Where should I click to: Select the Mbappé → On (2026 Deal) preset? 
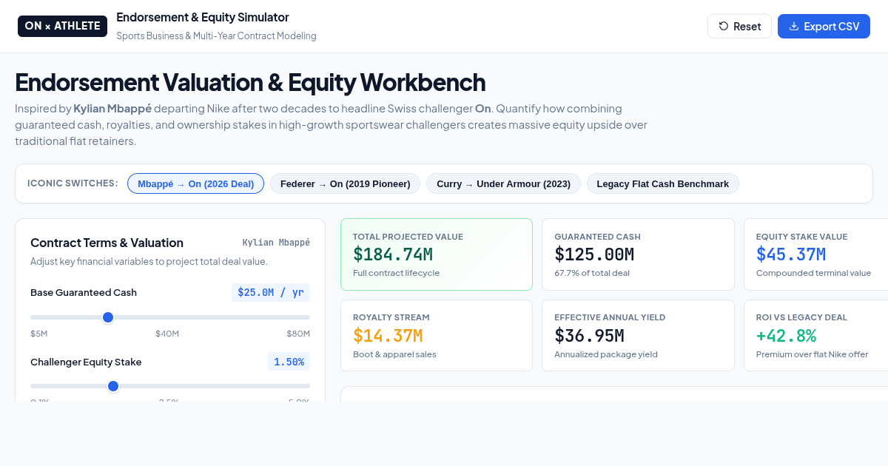pyautogui.click(x=195, y=183)
